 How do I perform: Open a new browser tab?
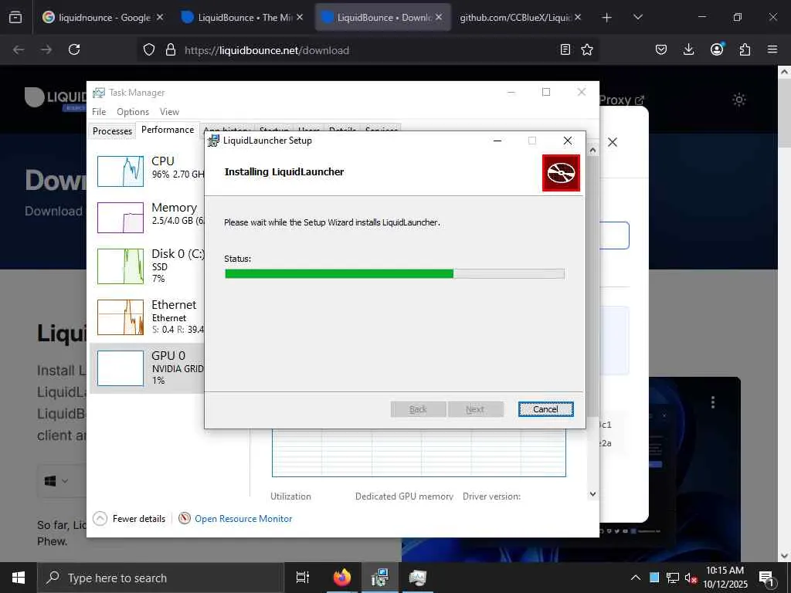point(607,17)
